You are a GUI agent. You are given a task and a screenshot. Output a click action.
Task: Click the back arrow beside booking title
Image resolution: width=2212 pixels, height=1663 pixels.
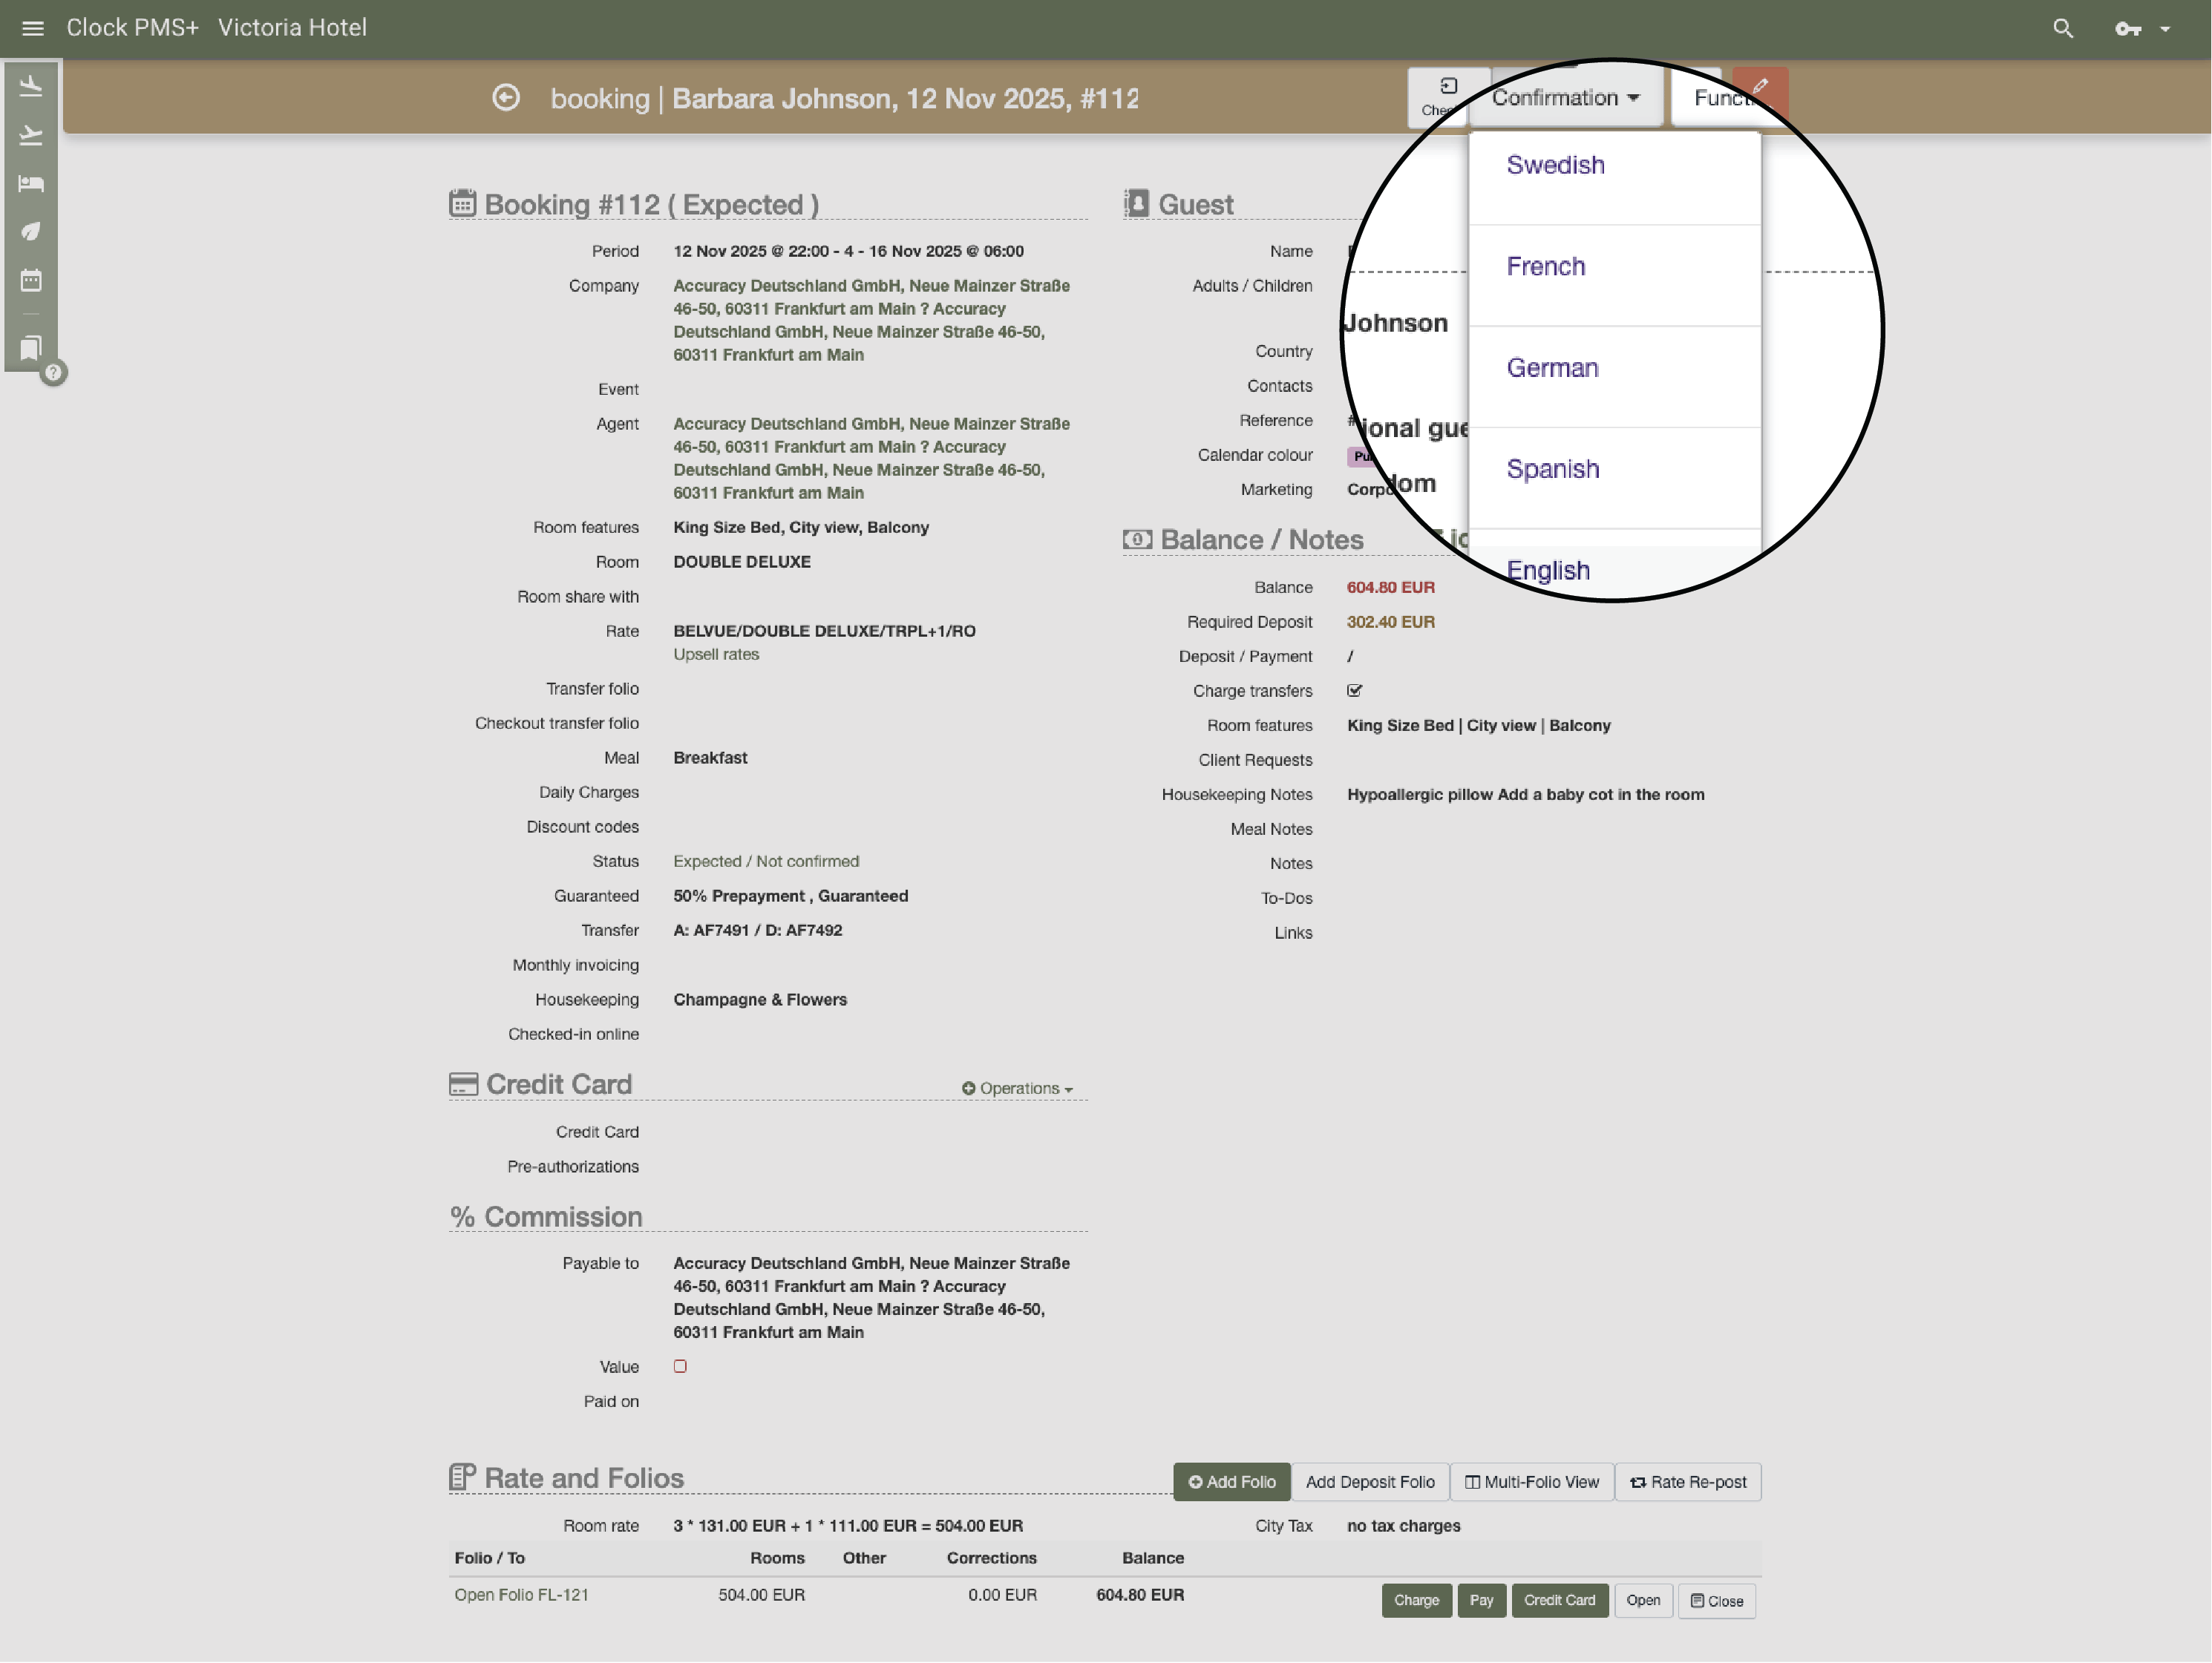(506, 98)
